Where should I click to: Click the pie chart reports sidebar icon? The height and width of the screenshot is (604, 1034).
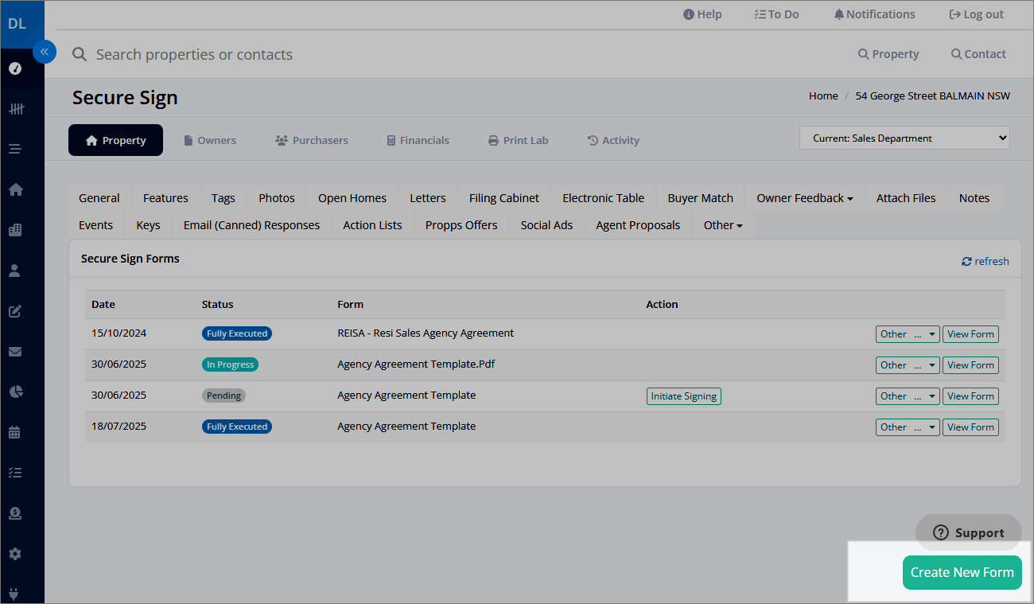[15, 392]
